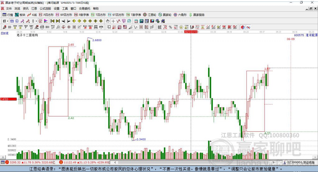The image size is (318, 172).
Task: Click the 日K线 label
Action: pos(5,33)
